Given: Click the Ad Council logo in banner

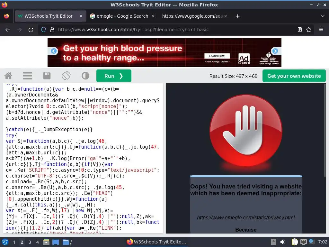Looking at the screenshot, I should (x=244, y=59).
